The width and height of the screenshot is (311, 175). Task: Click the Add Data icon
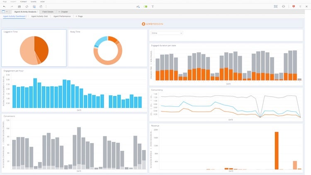pos(138,7)
